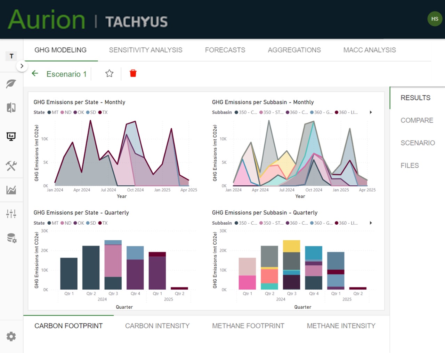Select Qtr 2 2025 bar in Subbasin Quarterly
445x353 pixels.
click(x=358, y=288)
